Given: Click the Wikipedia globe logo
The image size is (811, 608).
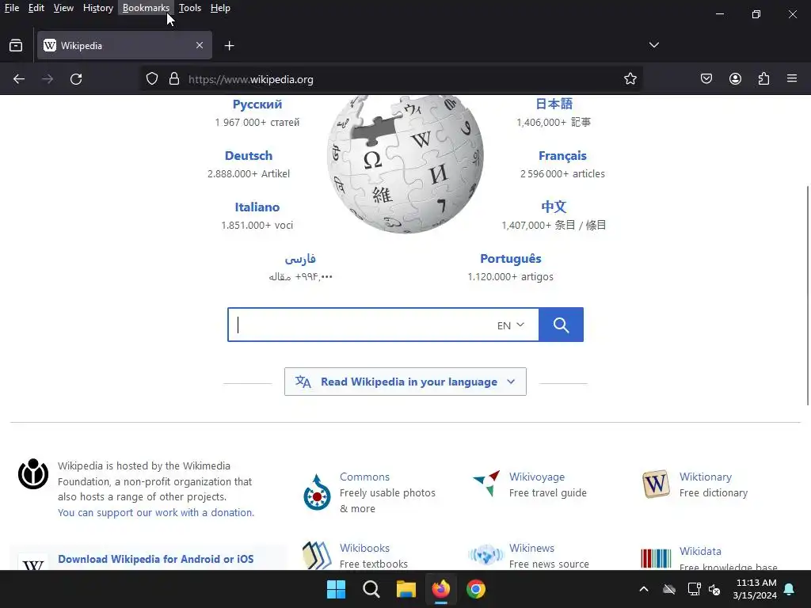Looking at the screenshot, I should click(x=405, y=164).
